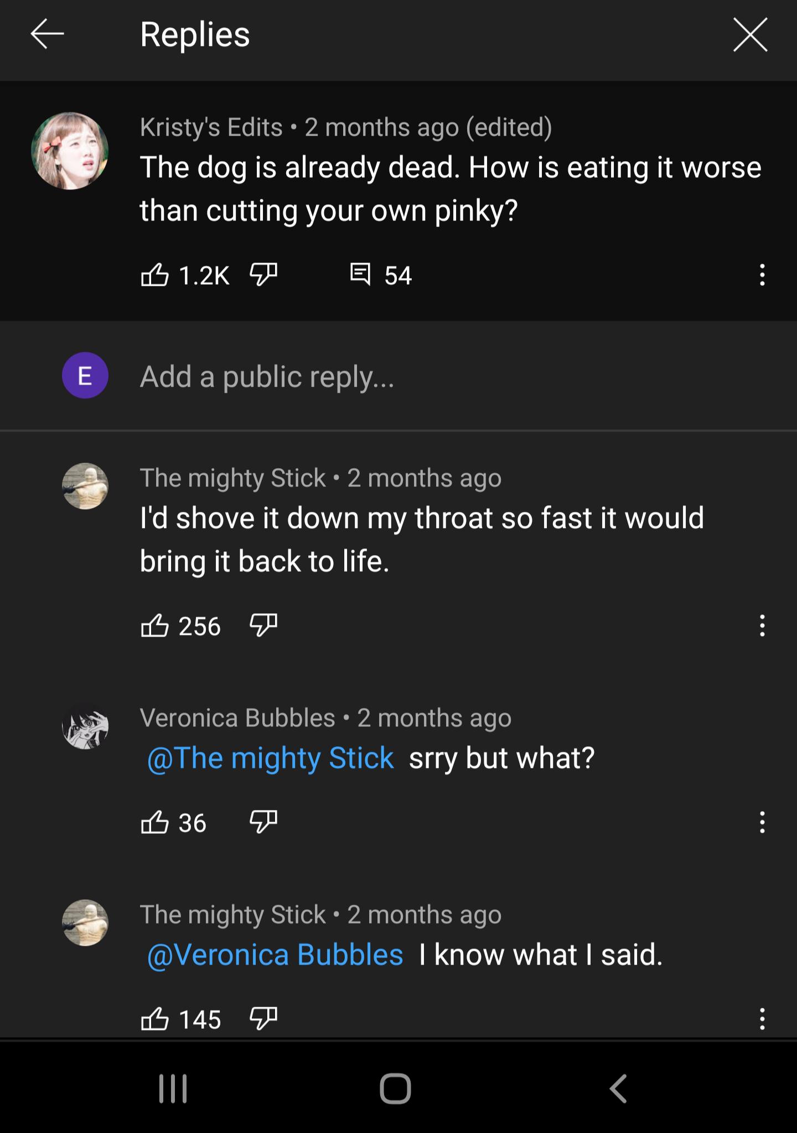
Task: Open Android recent apps button
Action: pyautogui.click(x=173, y=1089)
